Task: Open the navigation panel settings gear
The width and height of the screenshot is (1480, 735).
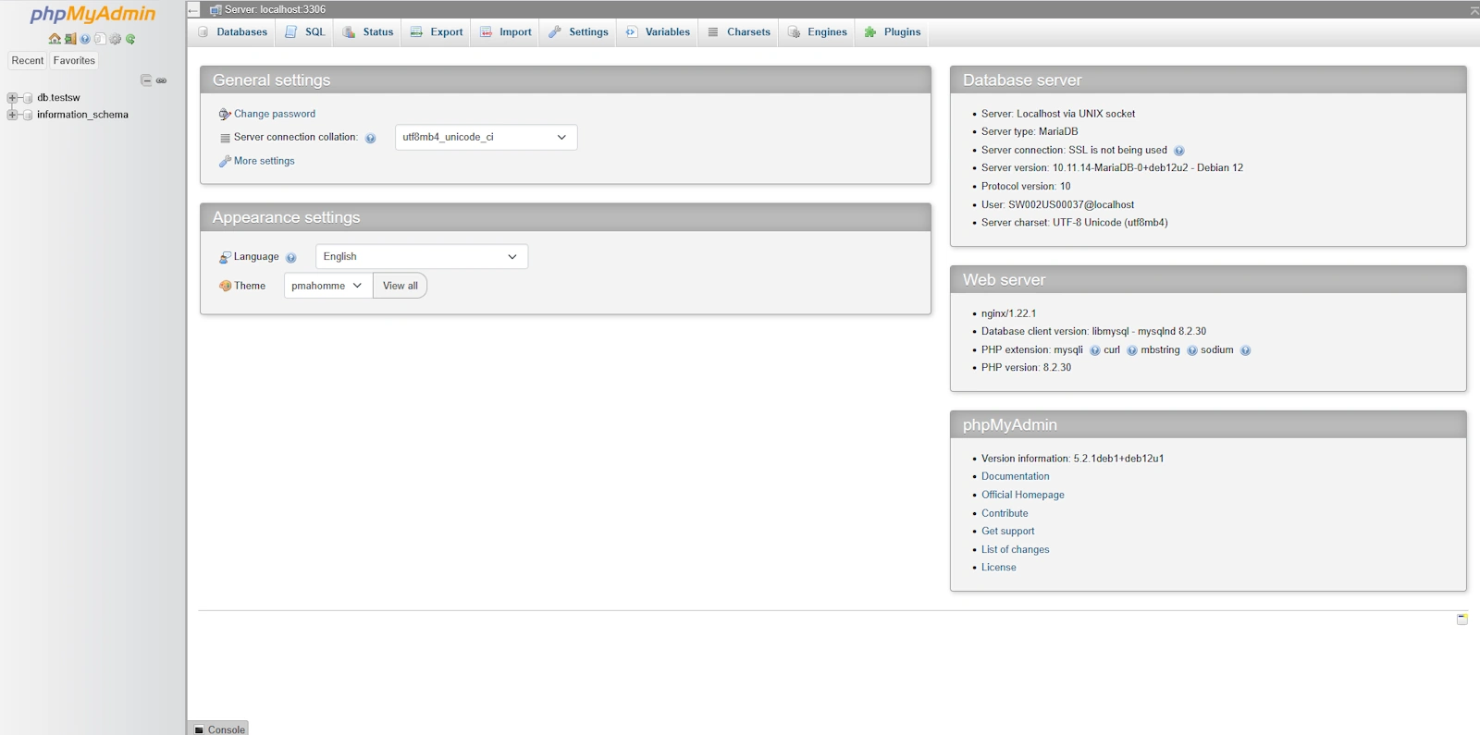Action: 116,39
